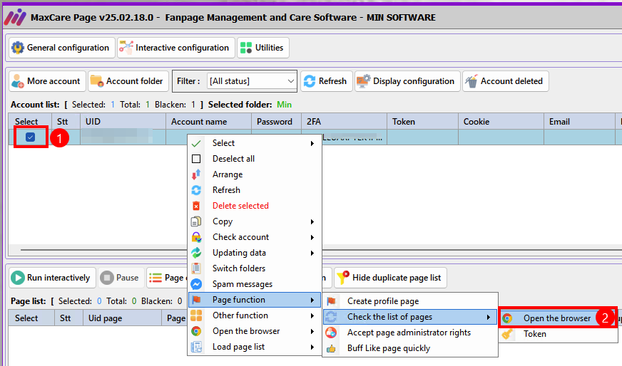Click the More account user icon
The image size is (622, 366).
tap(18, 81)
